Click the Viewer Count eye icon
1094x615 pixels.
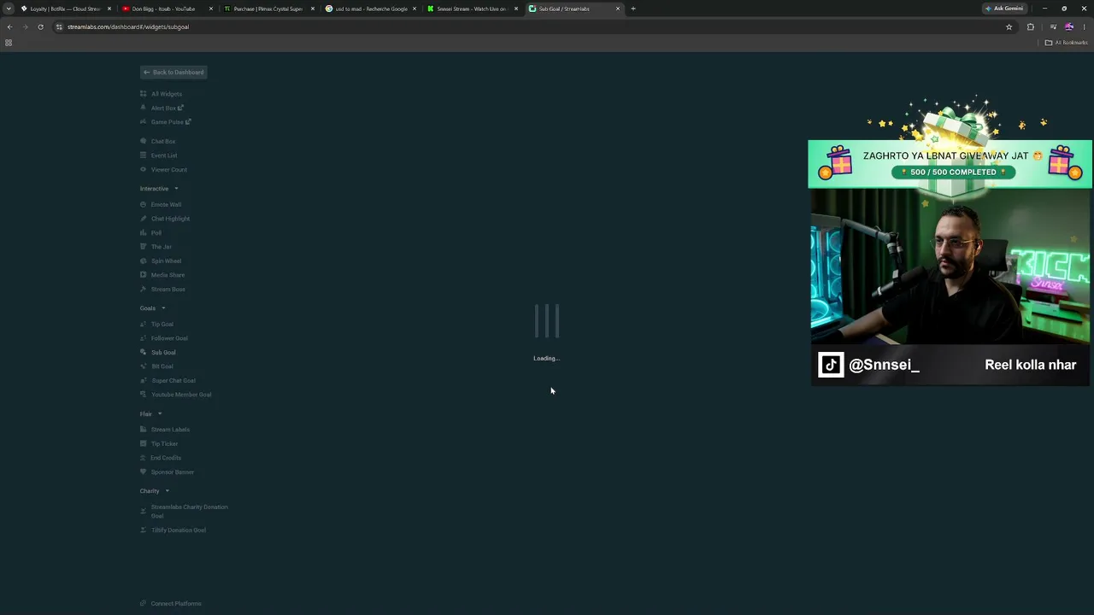pyautogui.click(x=144, y=169)
